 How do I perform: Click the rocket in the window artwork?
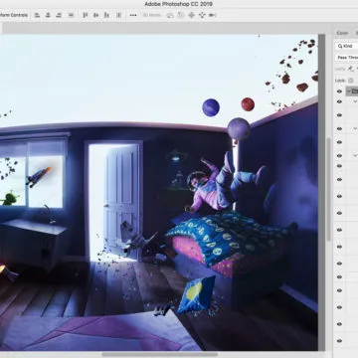pyautogui.click(x=39, y=177)
